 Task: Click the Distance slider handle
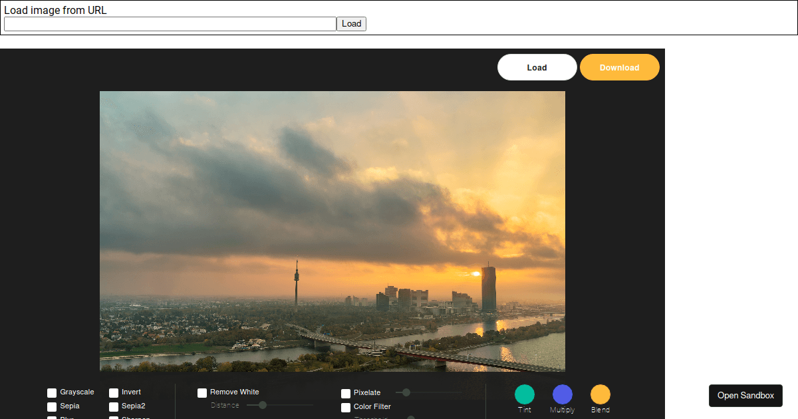[x=263, y=405]
